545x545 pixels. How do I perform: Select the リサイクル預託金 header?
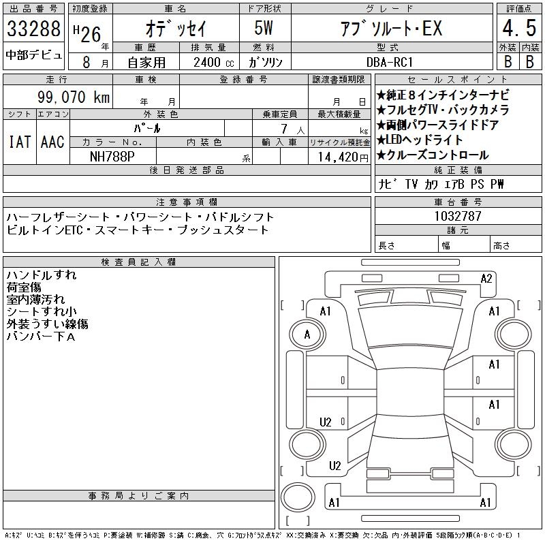(x=339, y=142)
